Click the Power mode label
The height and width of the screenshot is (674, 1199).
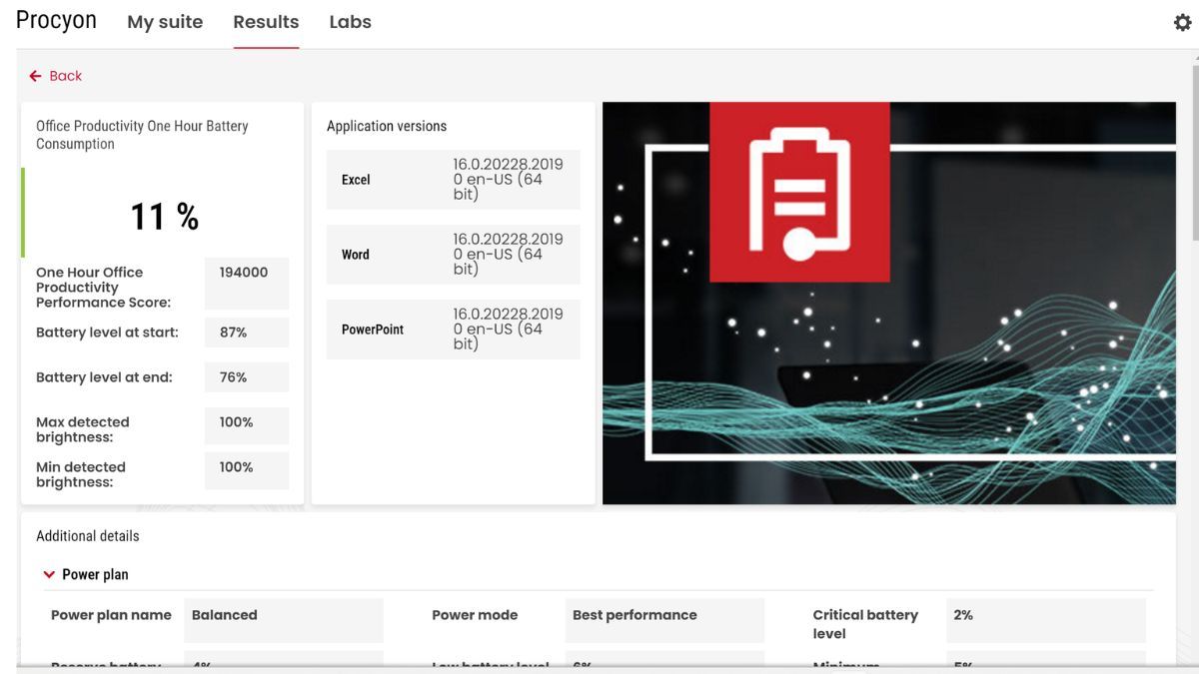[475, 615]
